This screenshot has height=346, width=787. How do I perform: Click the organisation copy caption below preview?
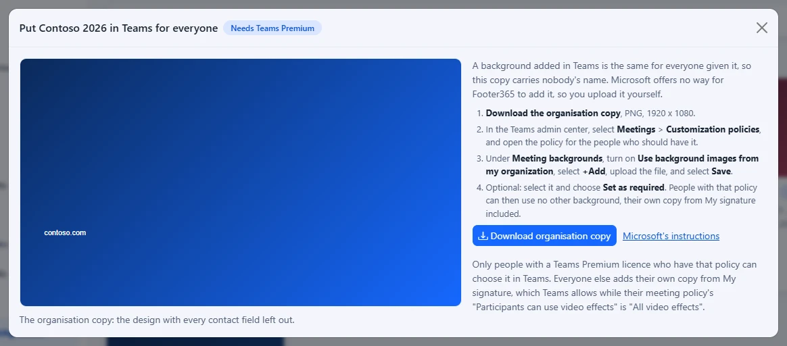[157, 320]
